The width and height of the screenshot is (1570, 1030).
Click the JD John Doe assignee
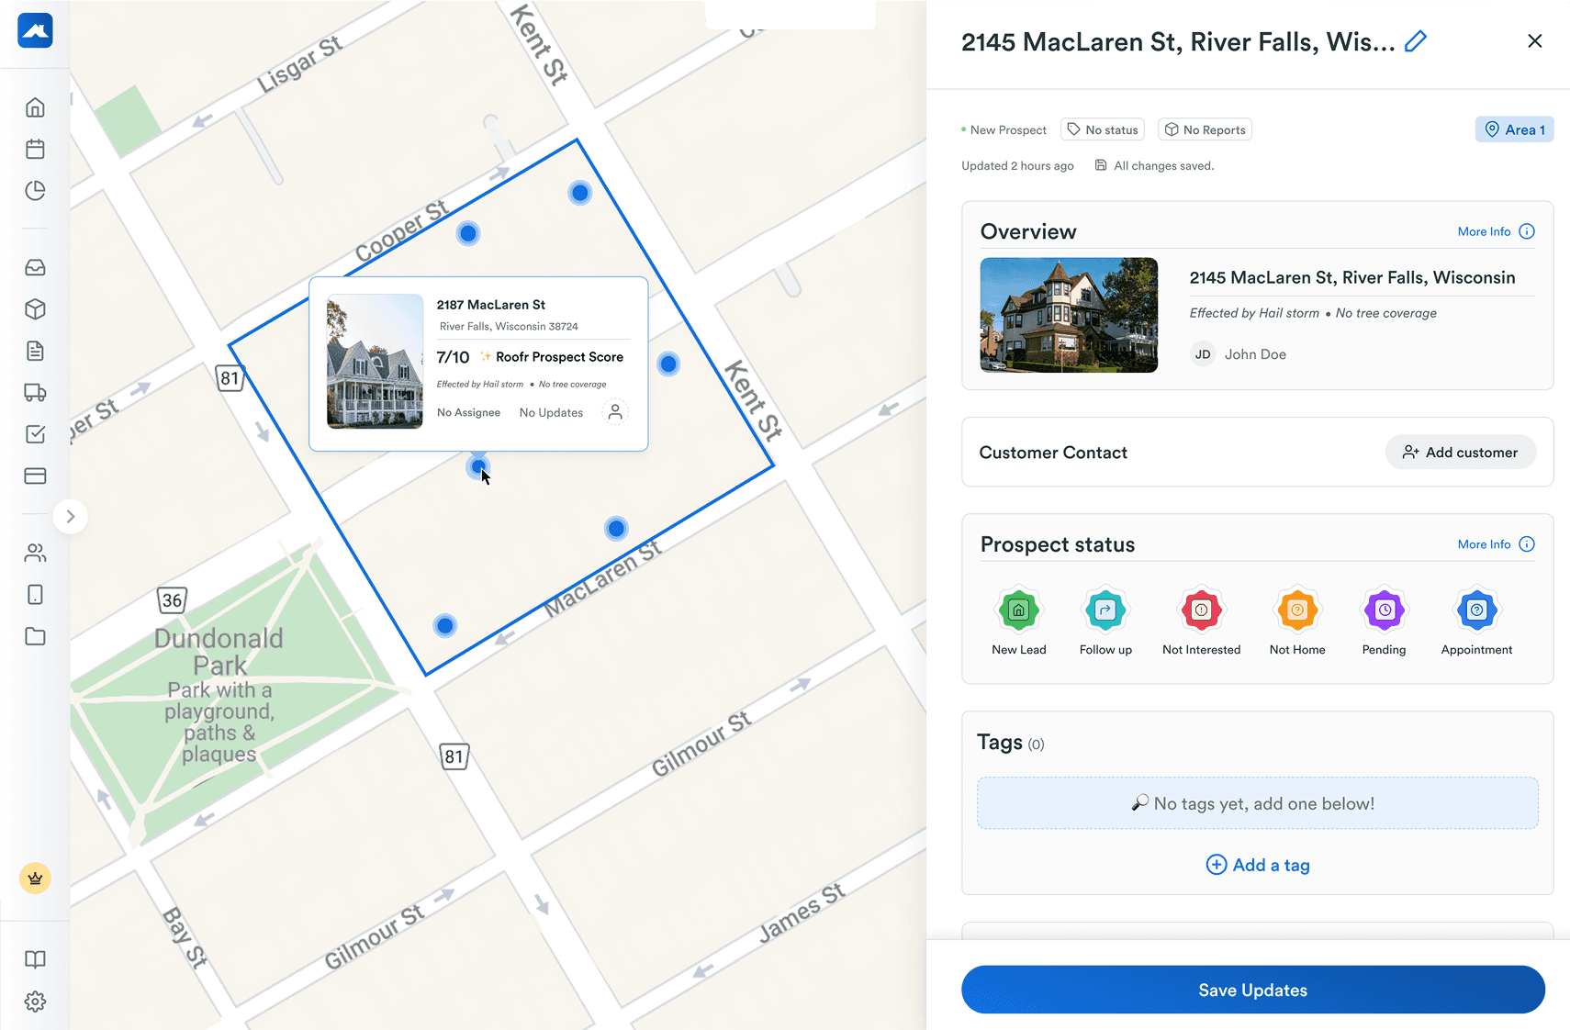click(1239, 354)
